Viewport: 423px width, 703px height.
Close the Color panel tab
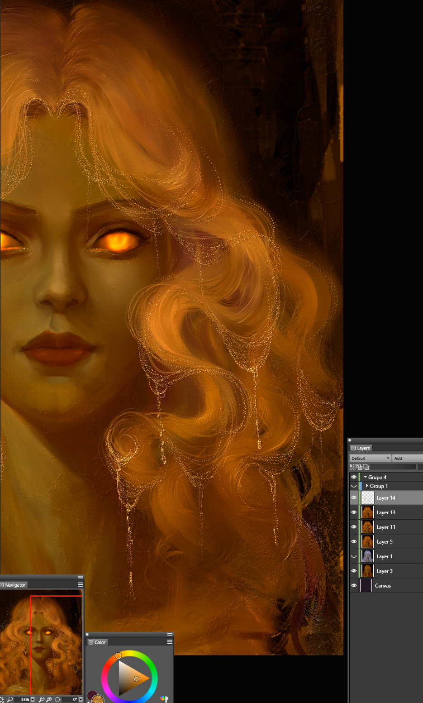pos(90,642)
